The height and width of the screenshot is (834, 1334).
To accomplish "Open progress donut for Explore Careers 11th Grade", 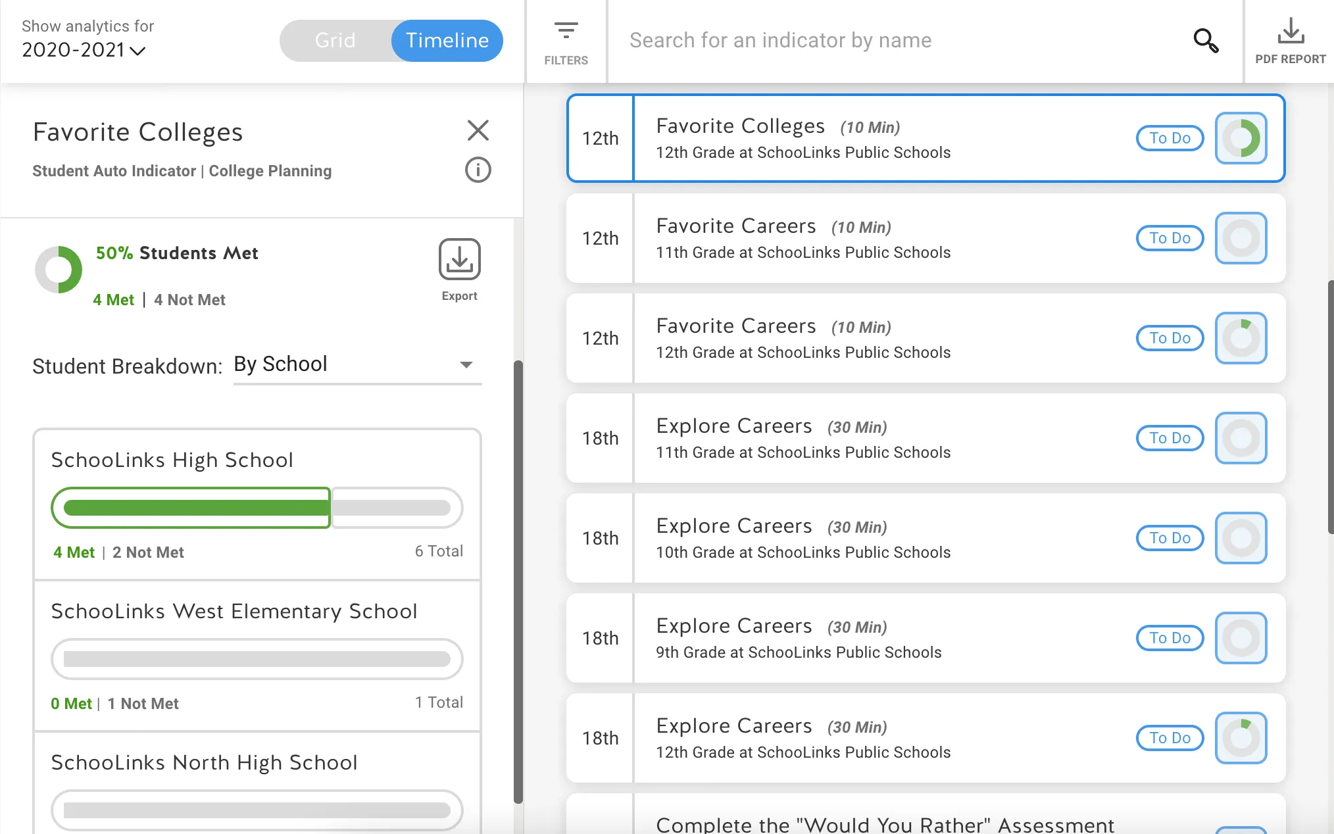I will [x=1241, y=438].
